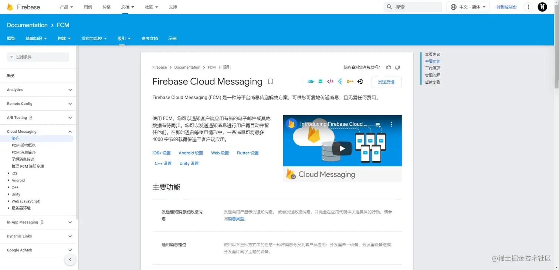The height and width of the screenshot is (270, 559).
Task: Click the search magnifier icon
Action: [389, 7]
